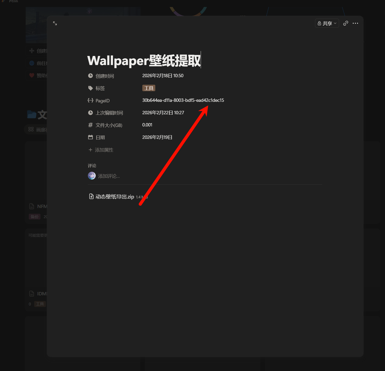Viewport: 385px width, 371px height.
Task: Edit the 0.001 file size value
Action: pos(147,125)
